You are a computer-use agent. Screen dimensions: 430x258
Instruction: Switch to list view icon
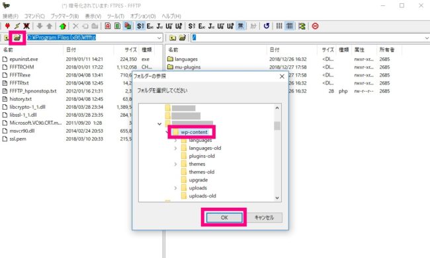click(279, 26)
